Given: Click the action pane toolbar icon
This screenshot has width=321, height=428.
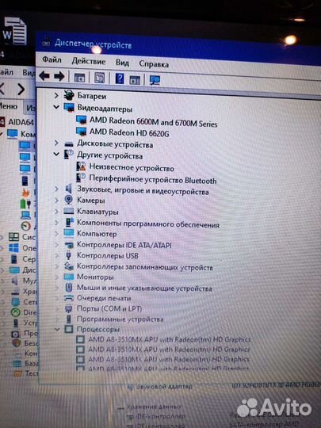Looking at the screenshot, I should [135, 80].
